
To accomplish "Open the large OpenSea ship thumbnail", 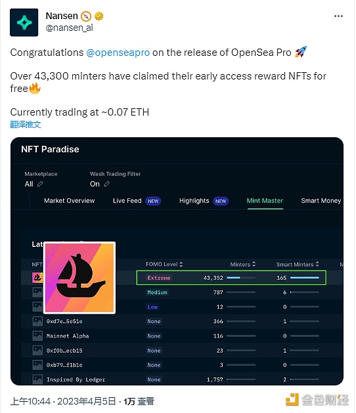I will 79,278.
